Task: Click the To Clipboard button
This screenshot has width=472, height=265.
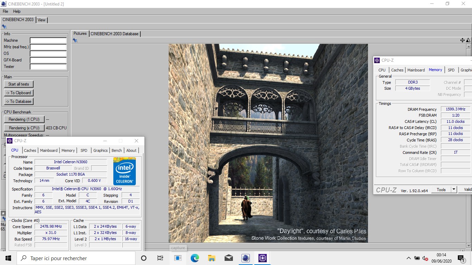Action: pyautogui.click(x=19, y=93)
